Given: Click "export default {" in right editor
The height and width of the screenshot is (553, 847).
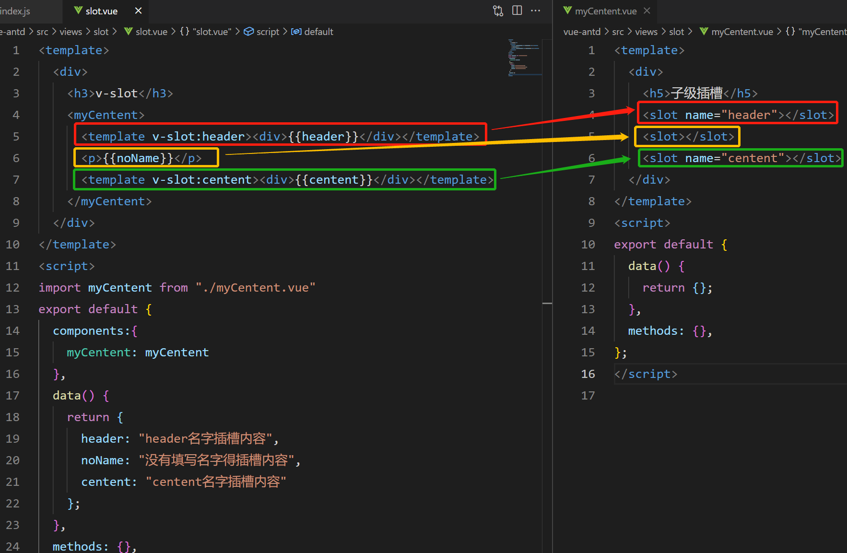Looking at the screenshot, I should 671,245.
